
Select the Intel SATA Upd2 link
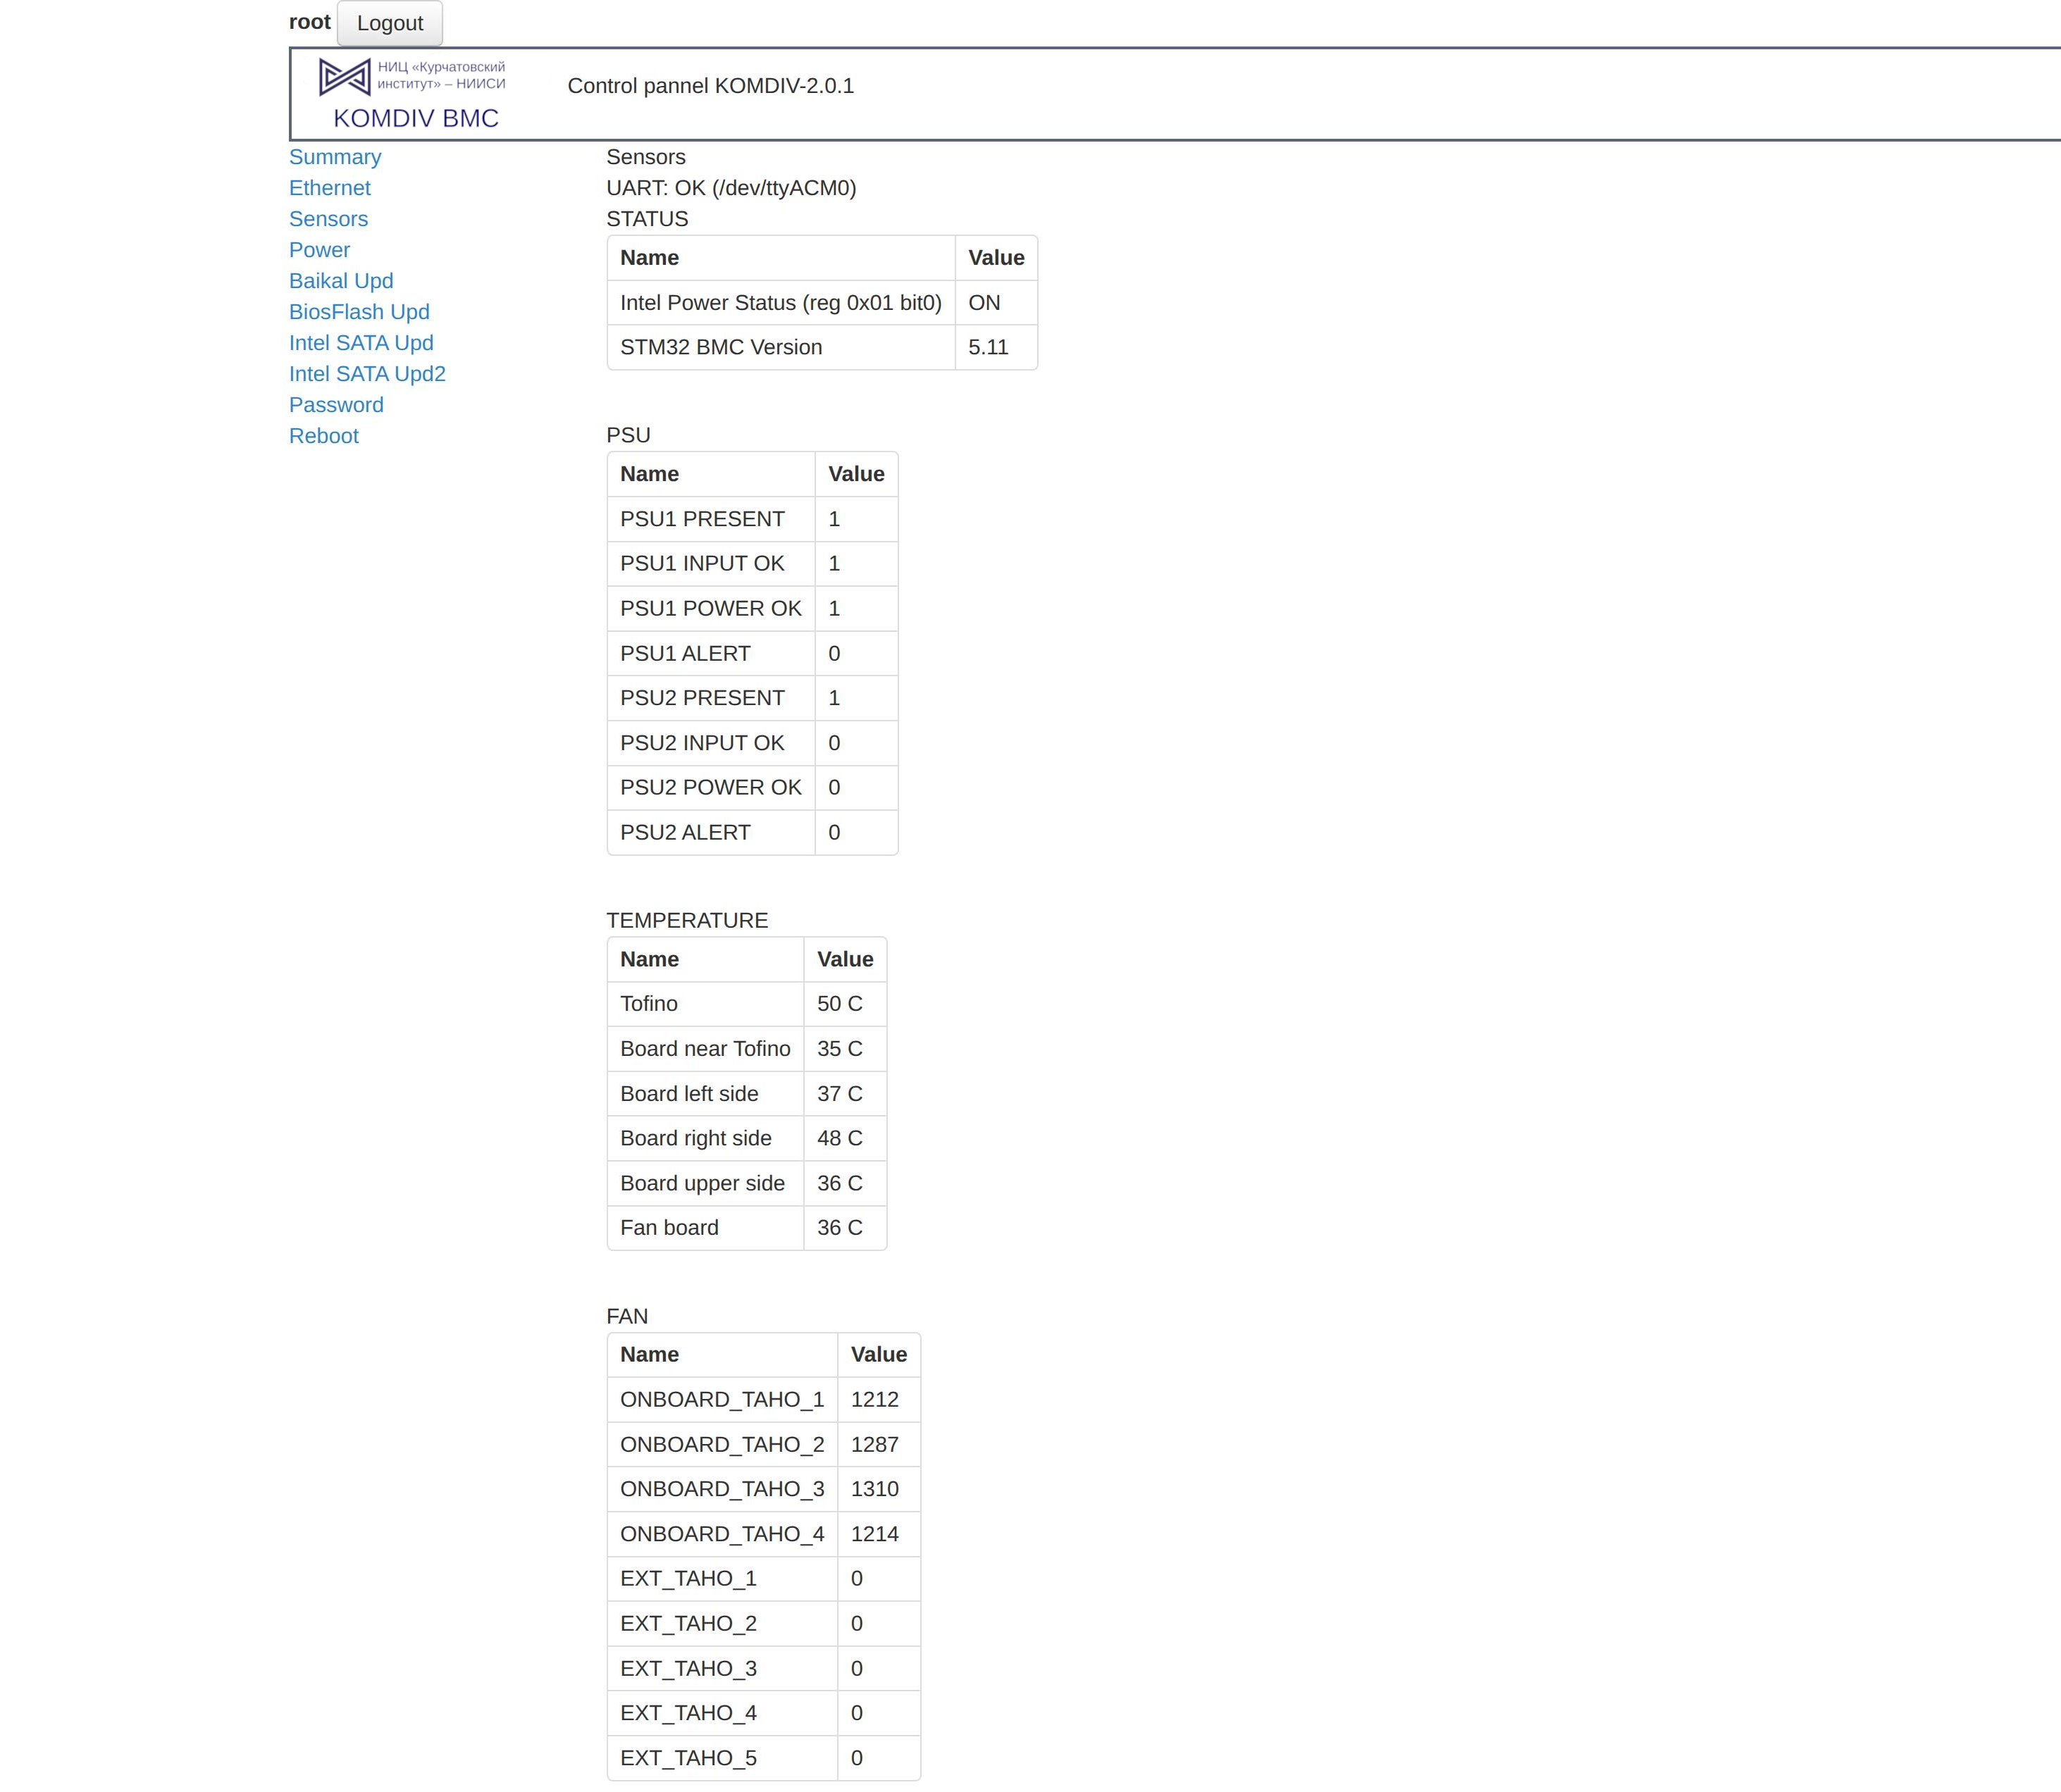click(x=367, y=374)
